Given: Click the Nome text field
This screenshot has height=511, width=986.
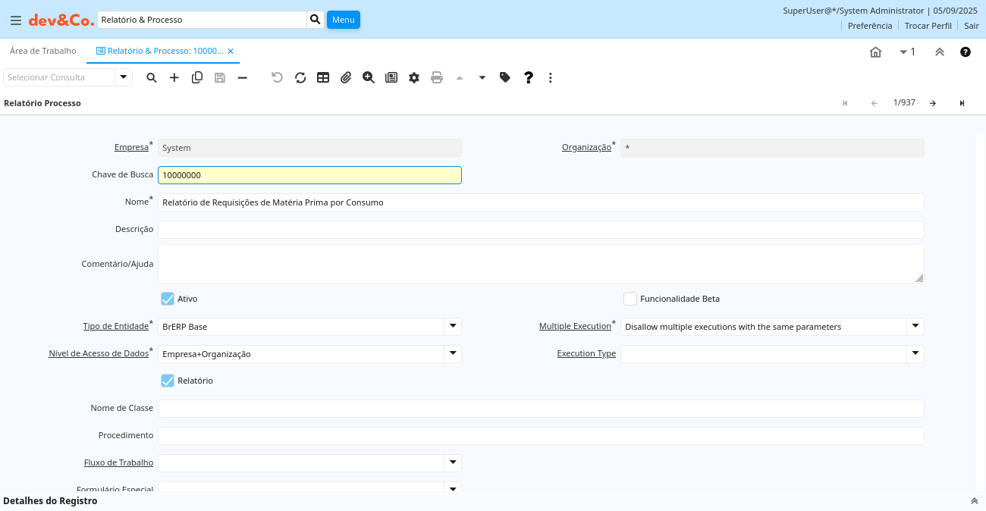Looking at the screenshot, I should 540,202.
